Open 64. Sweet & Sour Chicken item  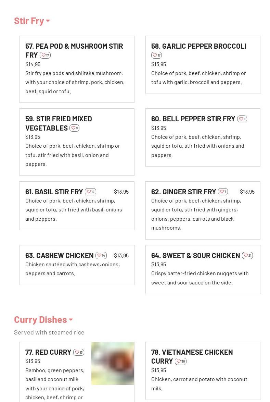click(x=195, y=255)
